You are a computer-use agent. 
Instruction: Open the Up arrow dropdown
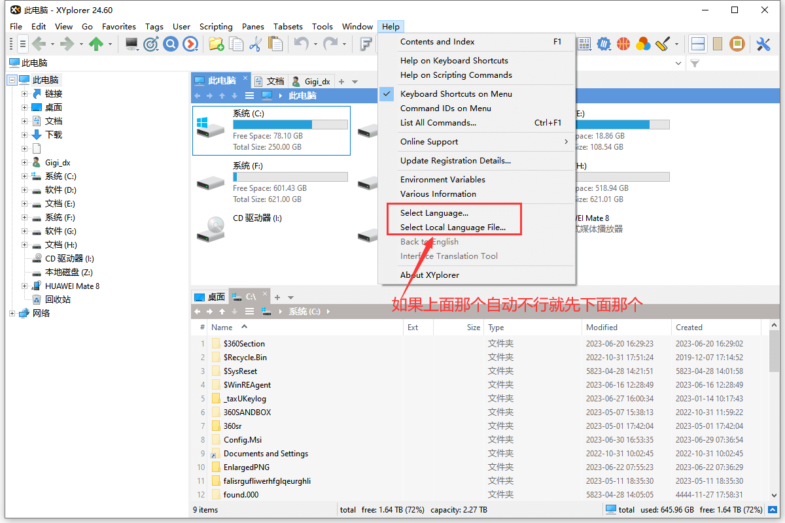coord(110,44)
